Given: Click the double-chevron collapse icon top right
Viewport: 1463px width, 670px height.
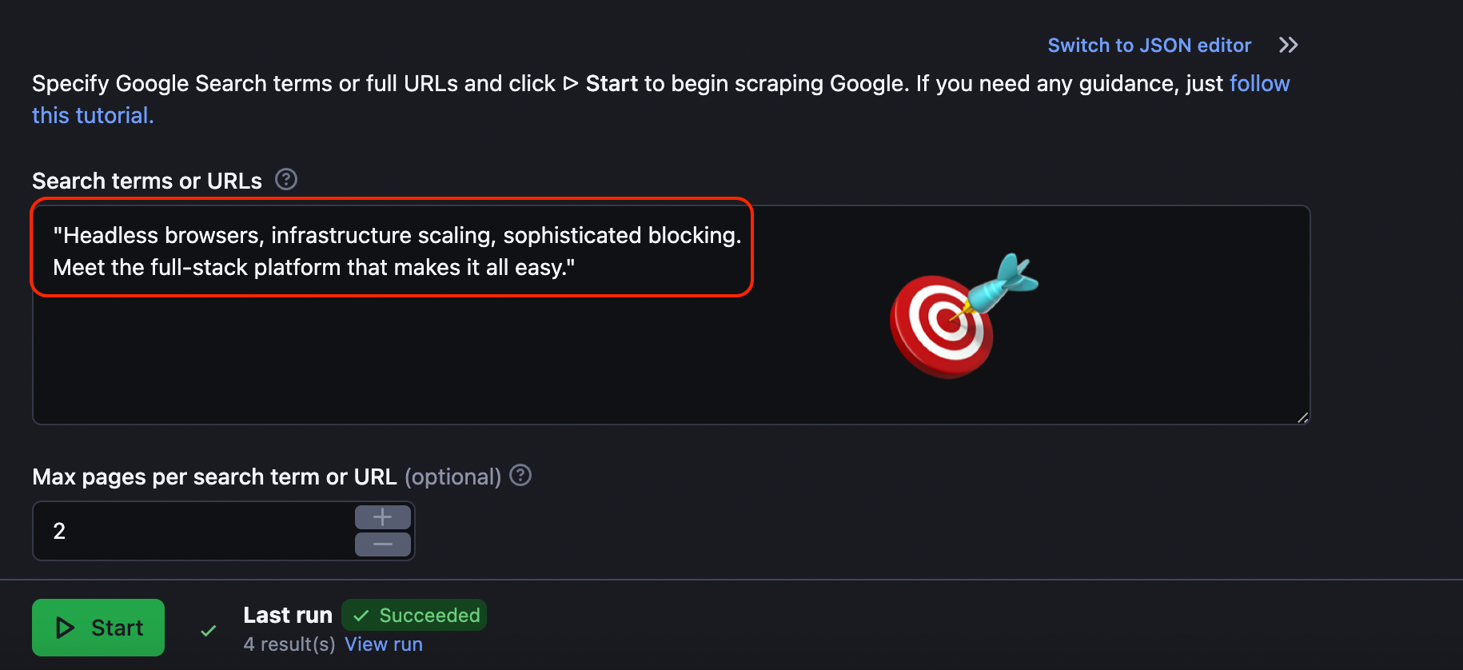Looking at the screenshot, I should [1288, 45].
